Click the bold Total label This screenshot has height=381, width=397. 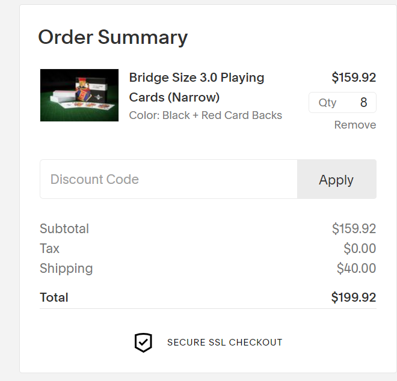tap(54, 297)
